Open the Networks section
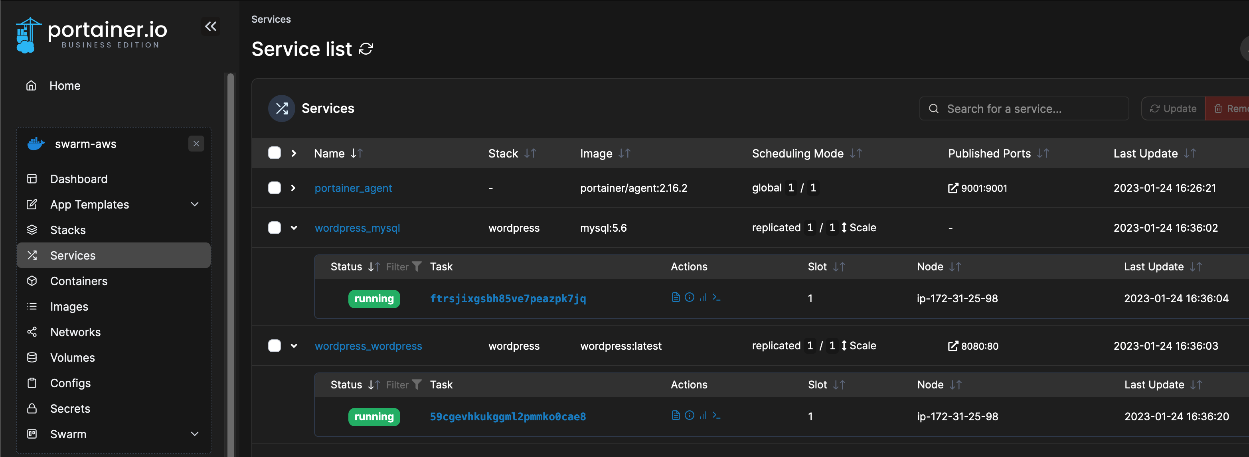The width and height of the screenshot is (1249, 457). [76, 332]
